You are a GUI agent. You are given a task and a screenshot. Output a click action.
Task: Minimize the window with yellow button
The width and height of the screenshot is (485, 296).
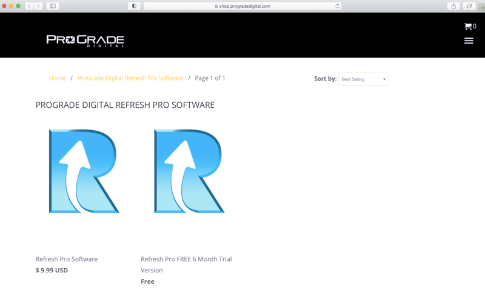[11, 6]
